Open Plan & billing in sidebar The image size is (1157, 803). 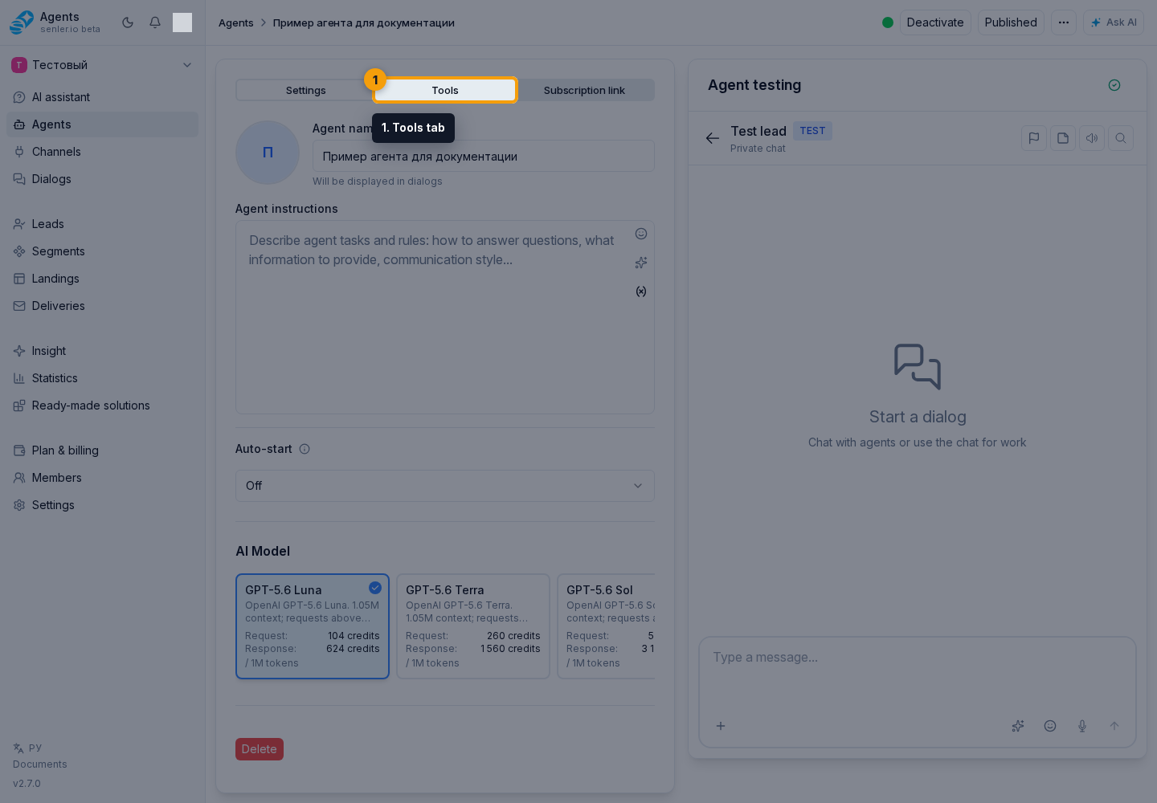(x=102, y=450)
